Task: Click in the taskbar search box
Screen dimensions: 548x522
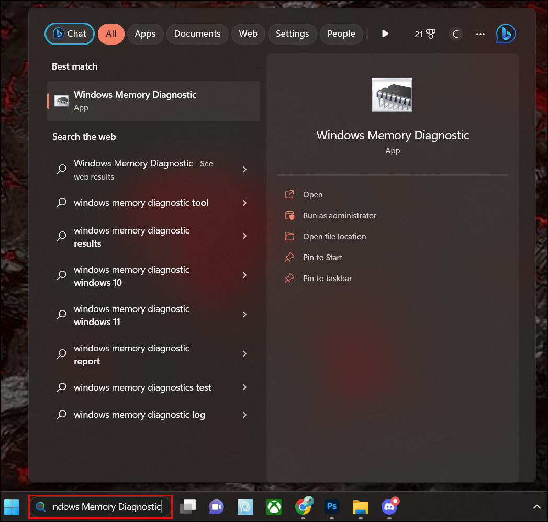Action: pos(100,507)
